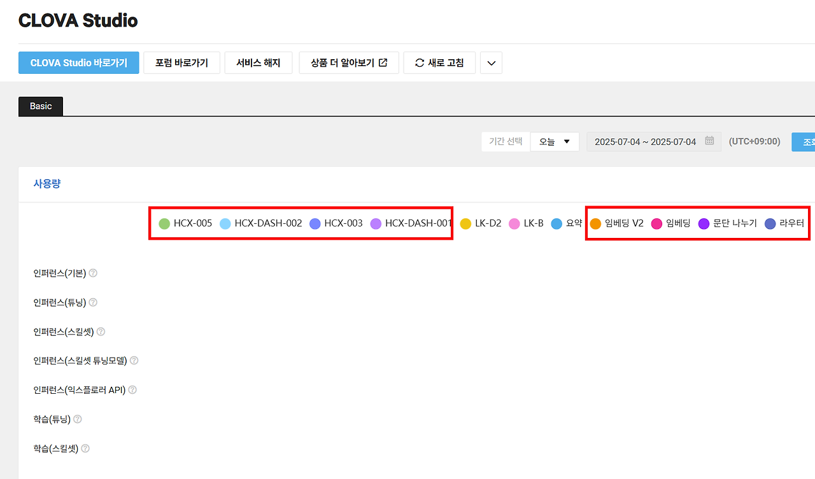This screenshot has height=479, width=815.
Task: Click the 사용량 section heading
Action: point(47,184)
